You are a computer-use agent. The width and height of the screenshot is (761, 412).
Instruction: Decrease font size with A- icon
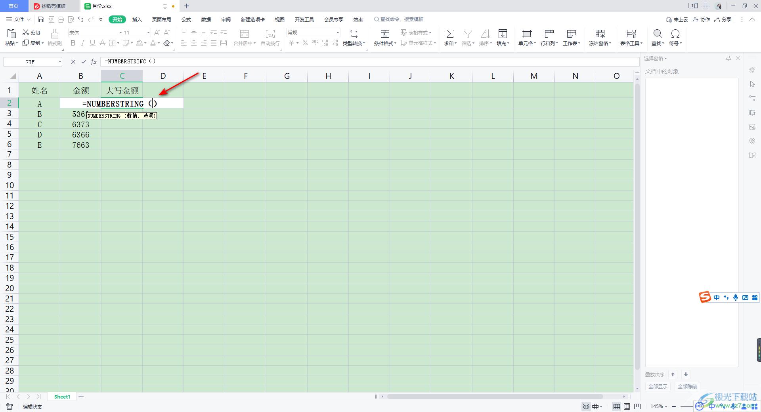167,32
